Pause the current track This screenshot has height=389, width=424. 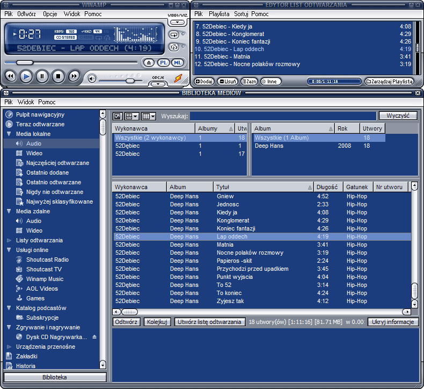coord(42,77)
